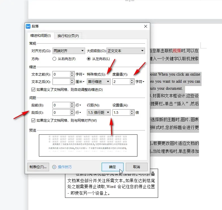Toggle 自动调整右缩进(D) checkbox
Image resolution: width=222 pixels, height=210 pixels.
(x=33, y=90)
